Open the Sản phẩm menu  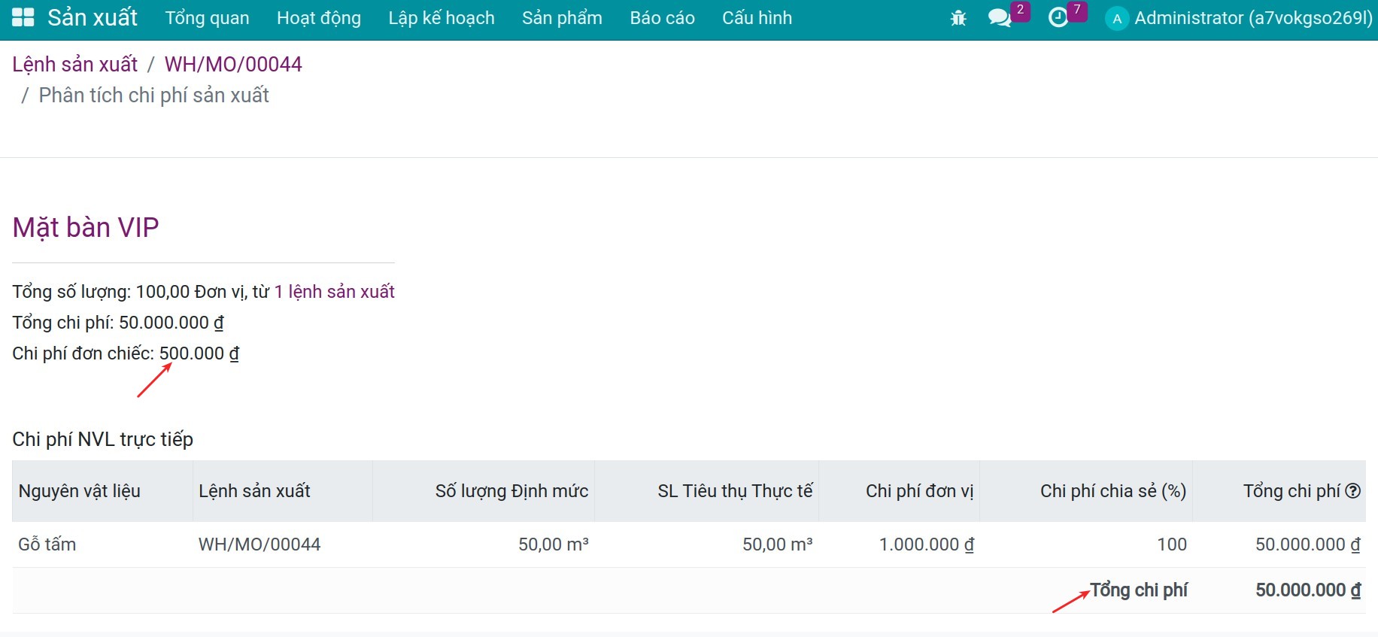(x=562, y=18)
